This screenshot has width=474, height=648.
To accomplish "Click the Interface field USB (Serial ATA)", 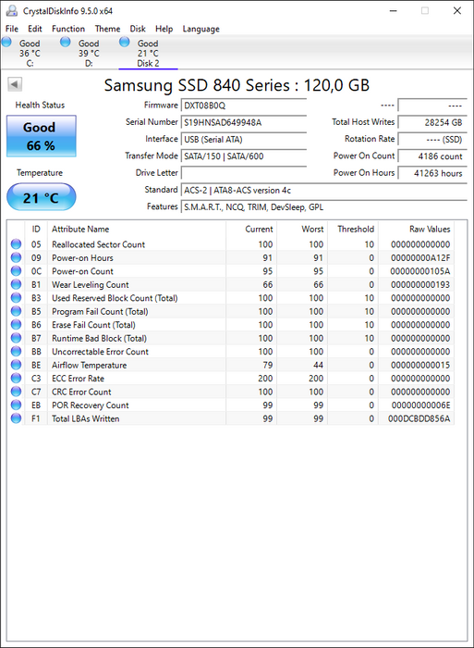I will [244, 140].
